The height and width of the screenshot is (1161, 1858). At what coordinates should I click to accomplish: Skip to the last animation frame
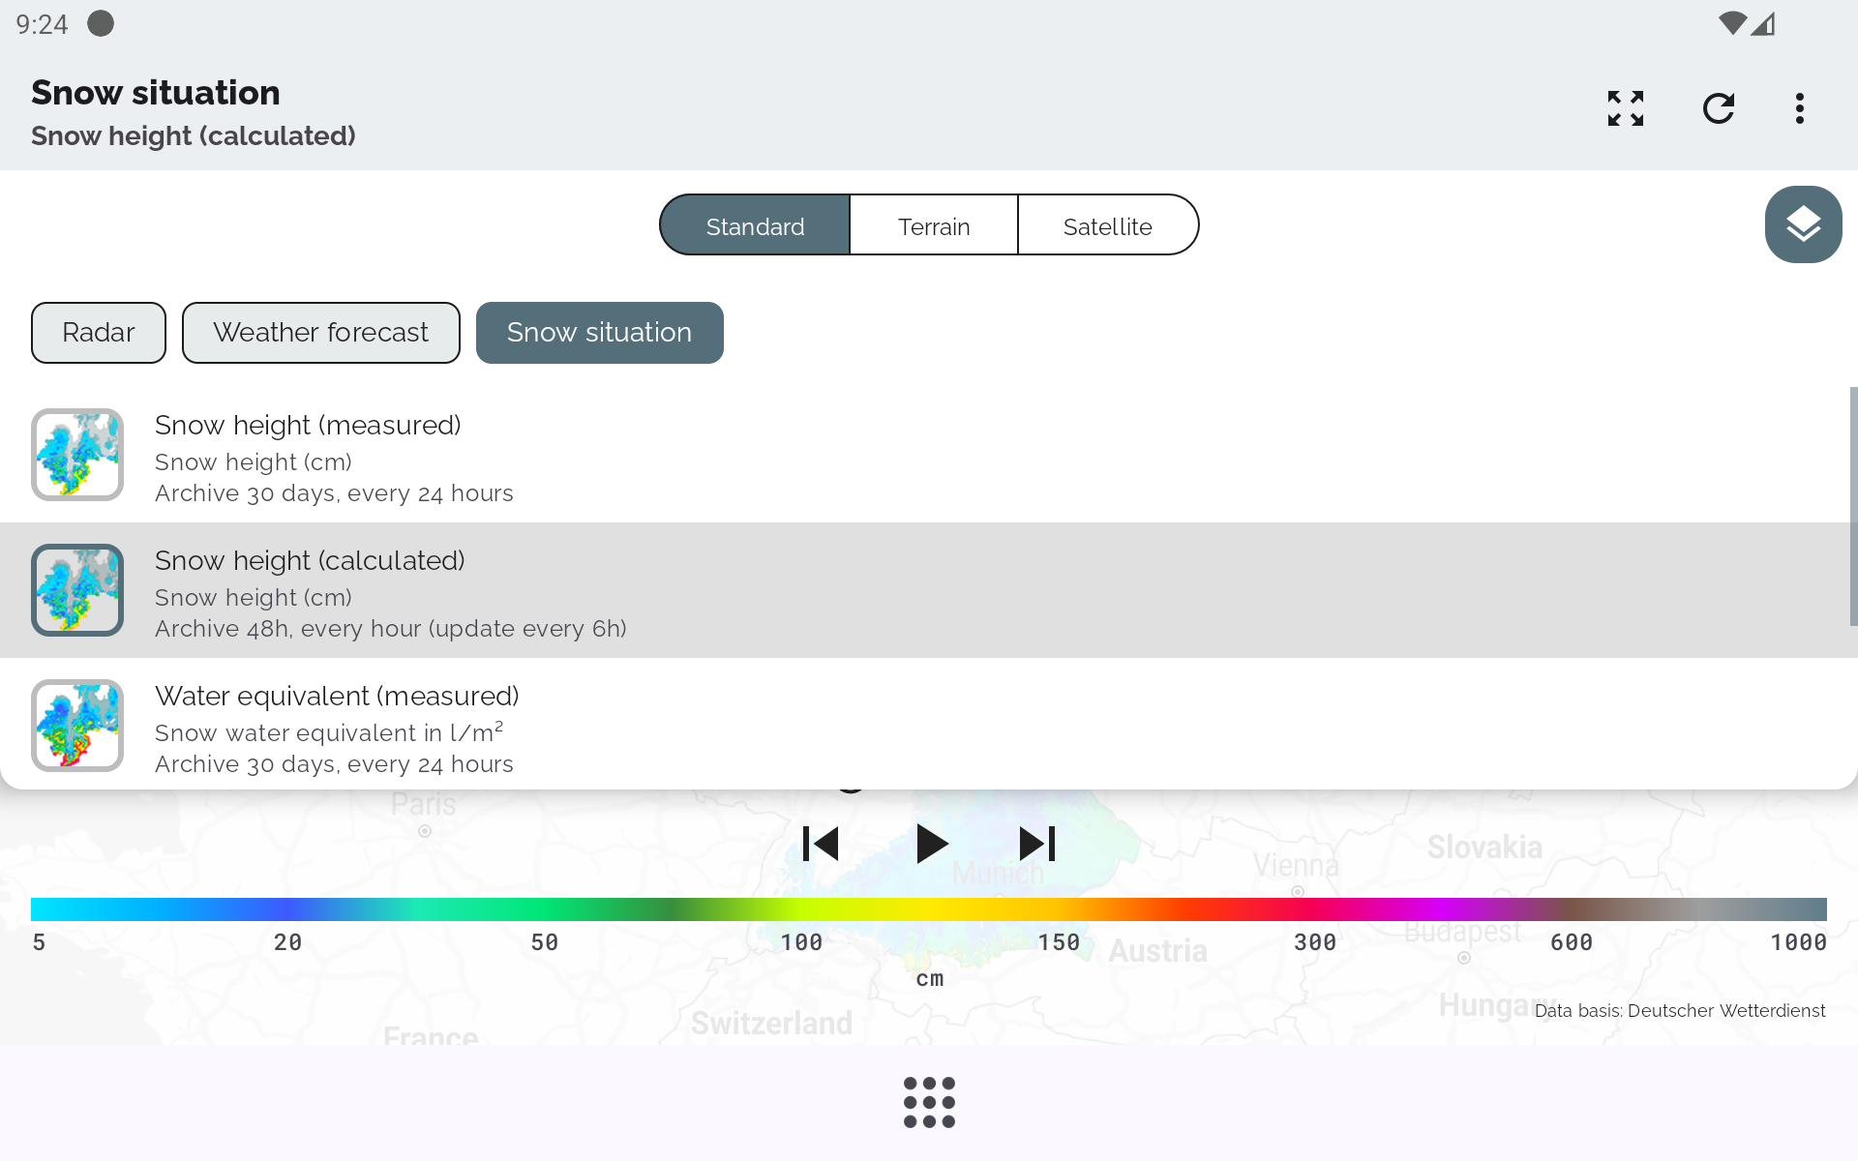tap(1036, 844)
